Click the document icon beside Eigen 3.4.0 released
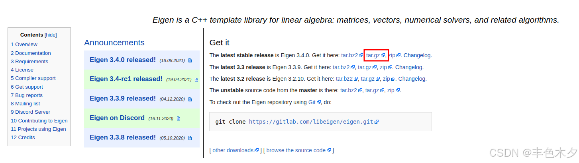Image resolution: width=579 pixels, height=163 pixels. [x=190, y=61]
